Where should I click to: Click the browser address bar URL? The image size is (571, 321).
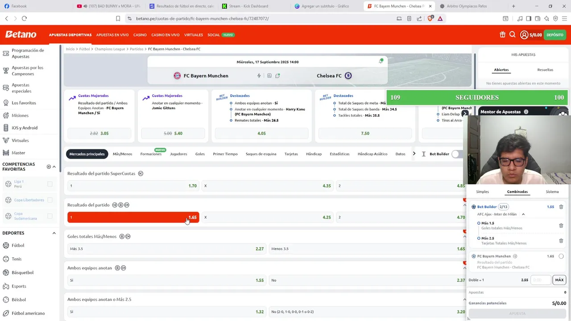(x=203, y=18)
